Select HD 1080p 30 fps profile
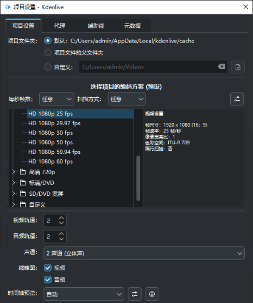Image resolution: width=253 pixels, height=303 pixels. (50, 133)
